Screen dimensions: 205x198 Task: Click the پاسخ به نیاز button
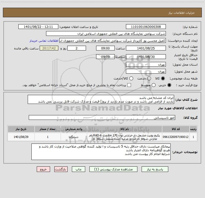155,169
